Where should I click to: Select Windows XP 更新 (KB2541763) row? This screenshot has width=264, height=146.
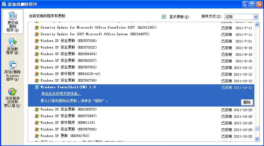[x=141, y=136]
